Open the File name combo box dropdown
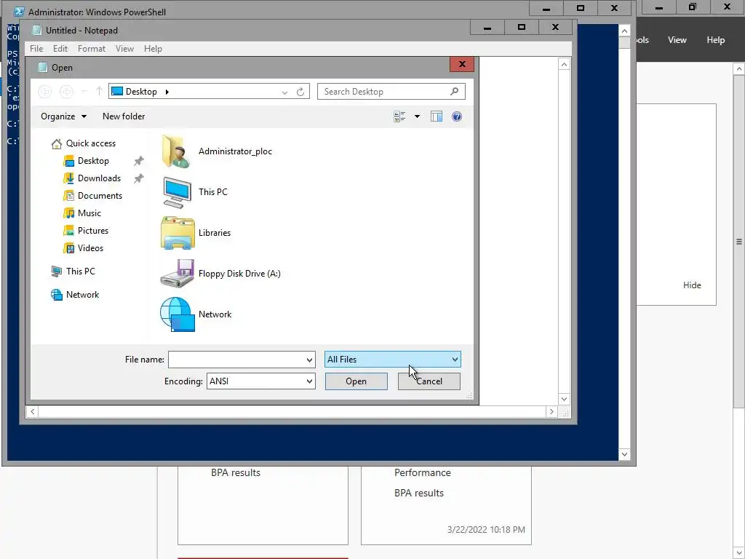This screenshot has width=745, height=559. click(x=309, y=360)
